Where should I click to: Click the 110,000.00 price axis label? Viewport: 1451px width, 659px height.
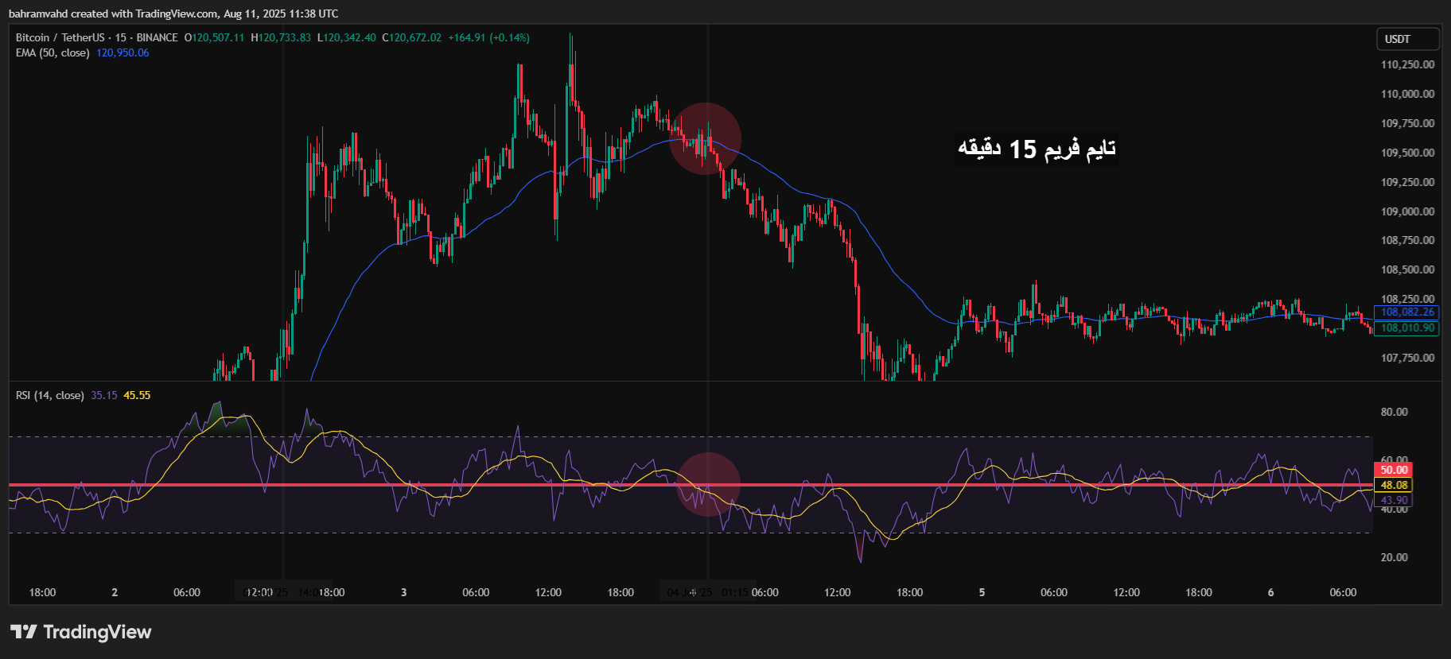(1407, 94)
